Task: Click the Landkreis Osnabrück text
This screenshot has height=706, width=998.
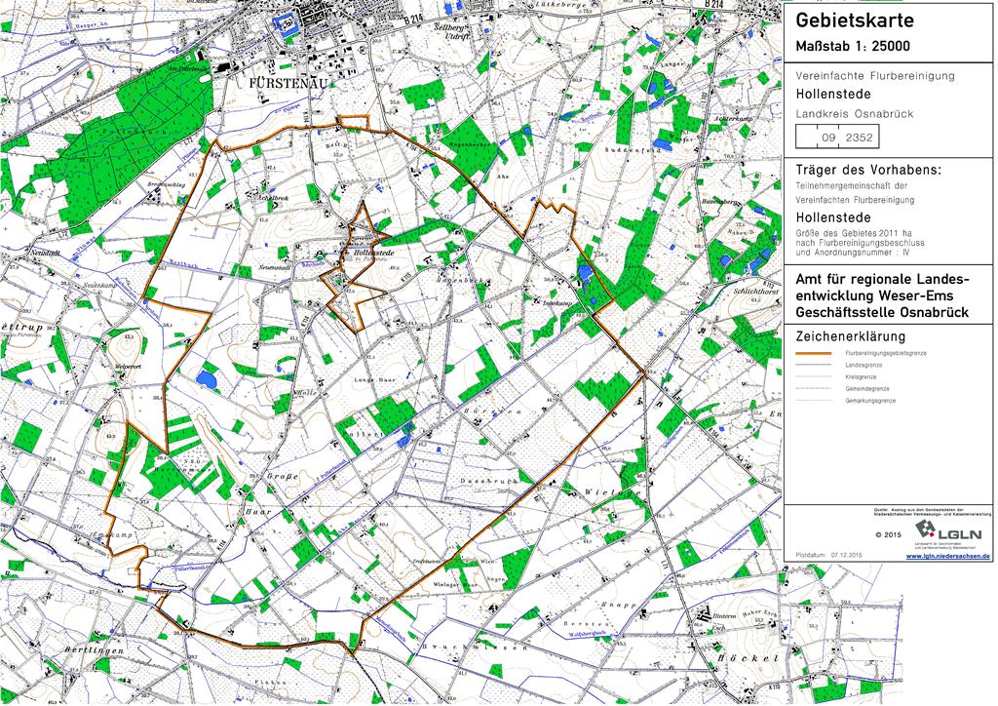Action: click(854, 114)
